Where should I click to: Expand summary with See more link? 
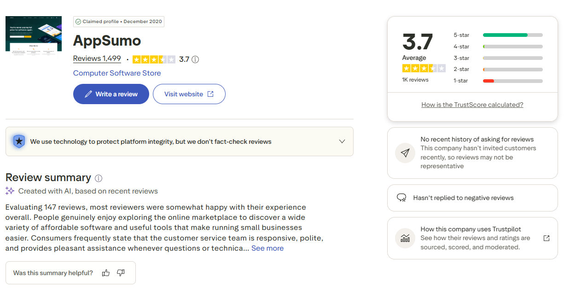click(267, 248)
